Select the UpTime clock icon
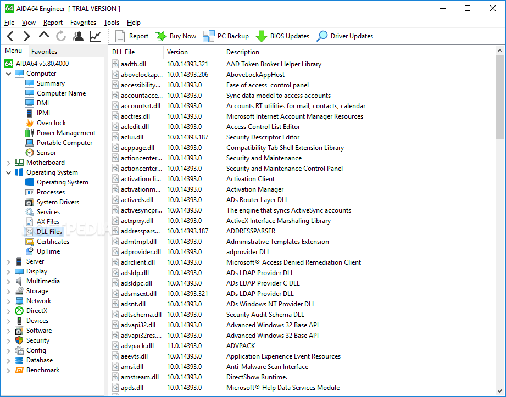Screen dimensions: 506x397 (29, 251)
